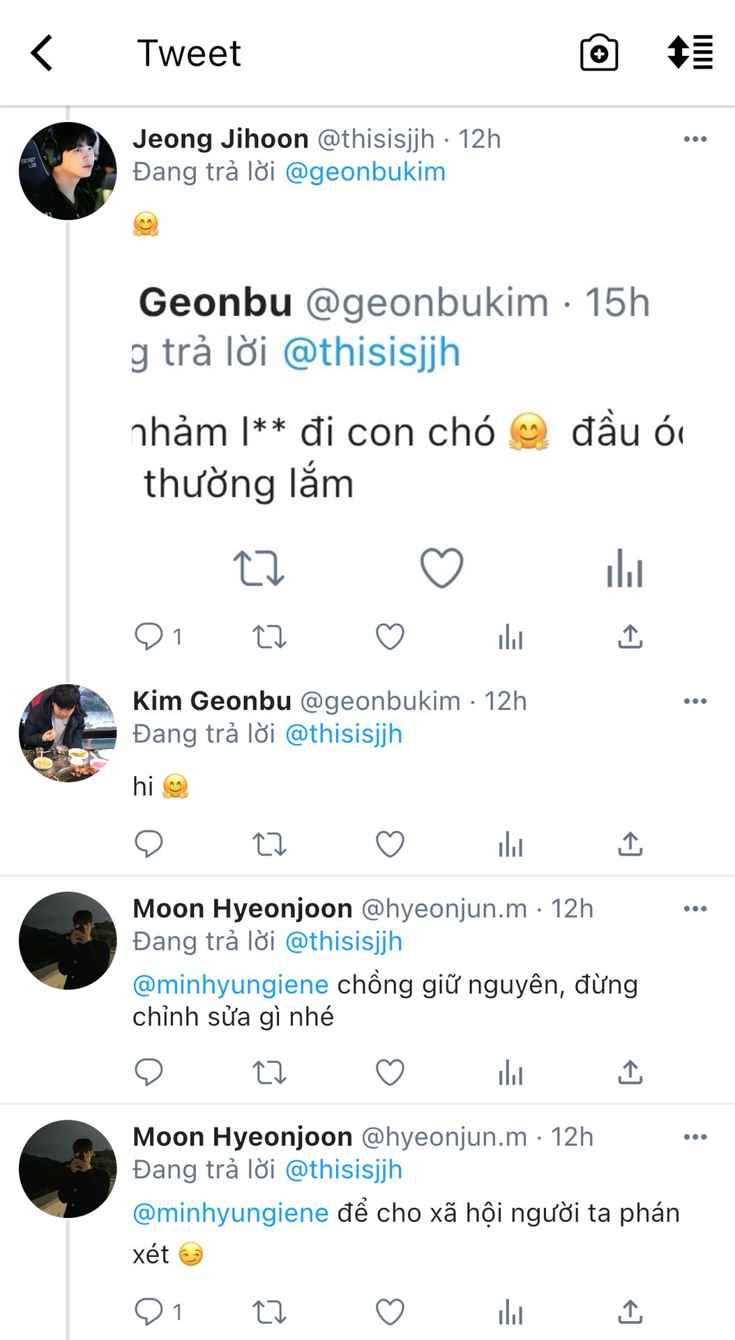The image size is (735, 1340).
Task: Open more options on Jeong Jihoon's tweet
Action: 695,139
